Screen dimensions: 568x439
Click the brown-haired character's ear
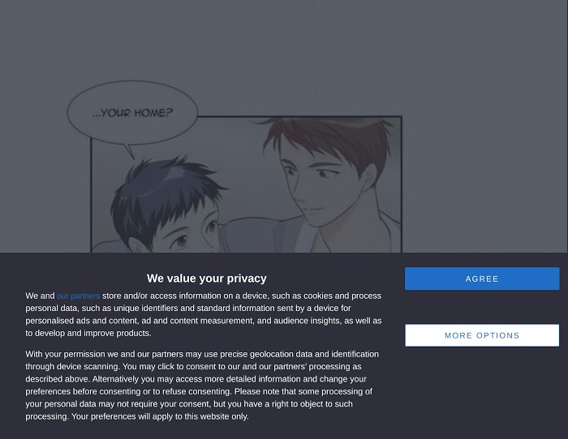point(368,178)
